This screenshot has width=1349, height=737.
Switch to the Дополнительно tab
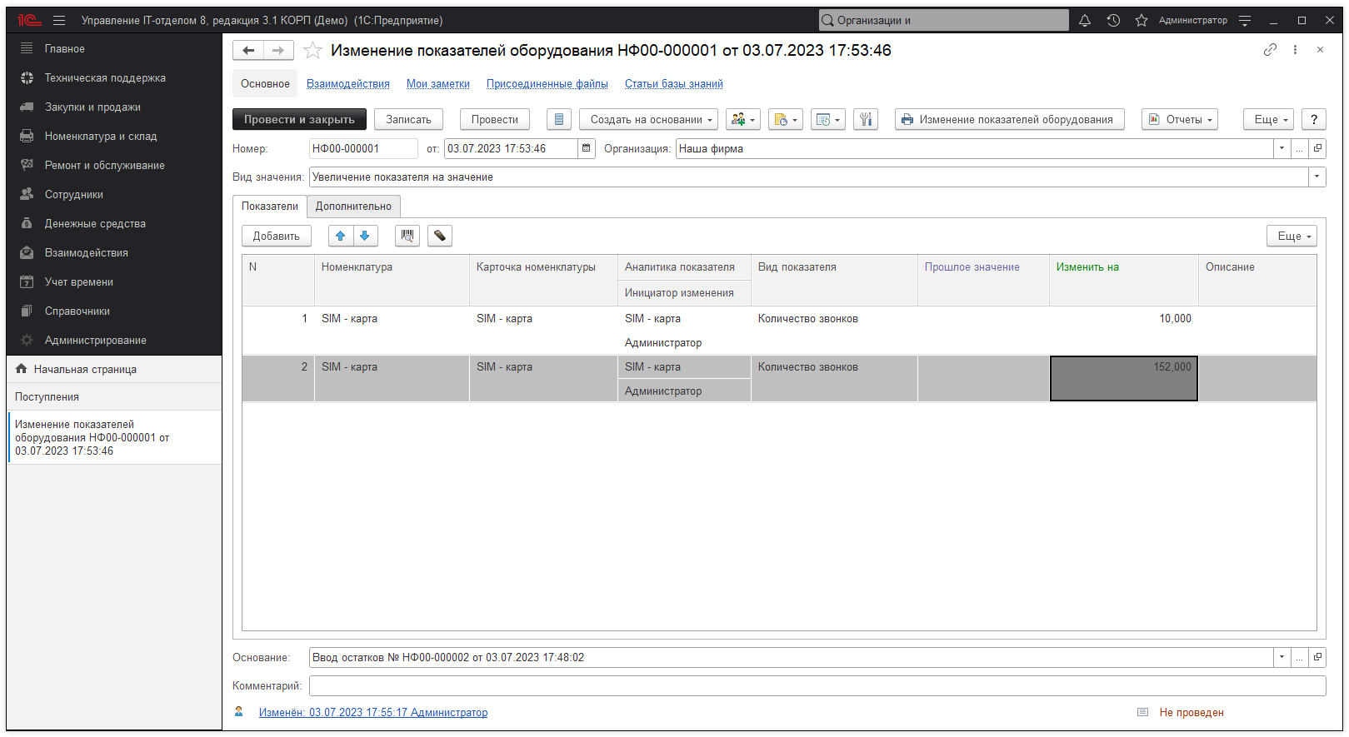(x=353, y=206)
